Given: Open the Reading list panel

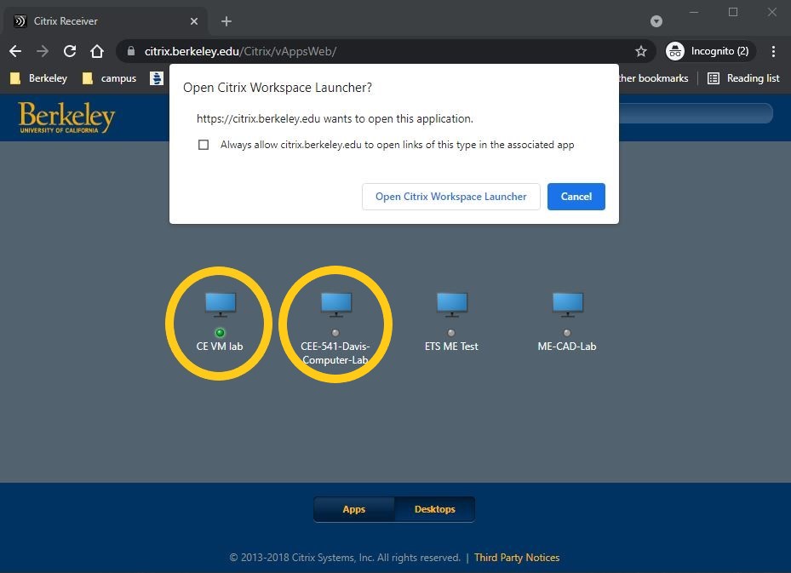Looking at the screenshot, I should (743, 78).
